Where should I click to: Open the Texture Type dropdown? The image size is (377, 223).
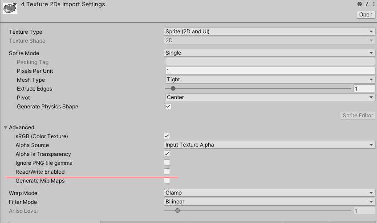[x=270, y=32]
